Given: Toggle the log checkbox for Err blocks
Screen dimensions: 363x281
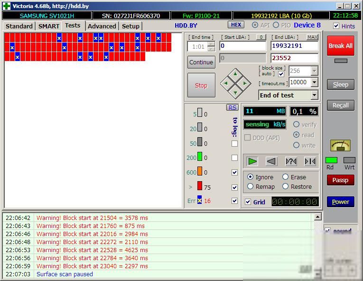Looking at the screenshot, I should coord(234,201).
